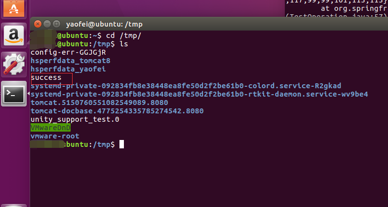Click the vmware-root directory name
The width and height of the screenshot is (388, 207).
[55, 136]
